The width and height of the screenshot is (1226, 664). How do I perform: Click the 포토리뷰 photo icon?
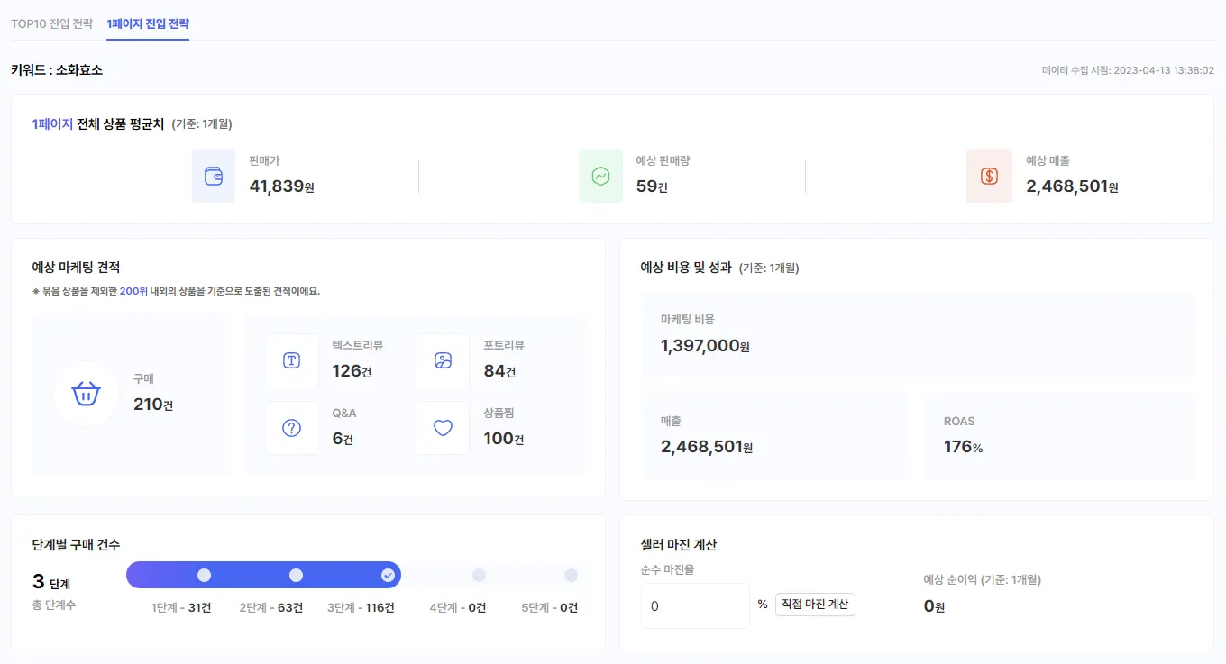pyautogui.click(x=443, y=360)
